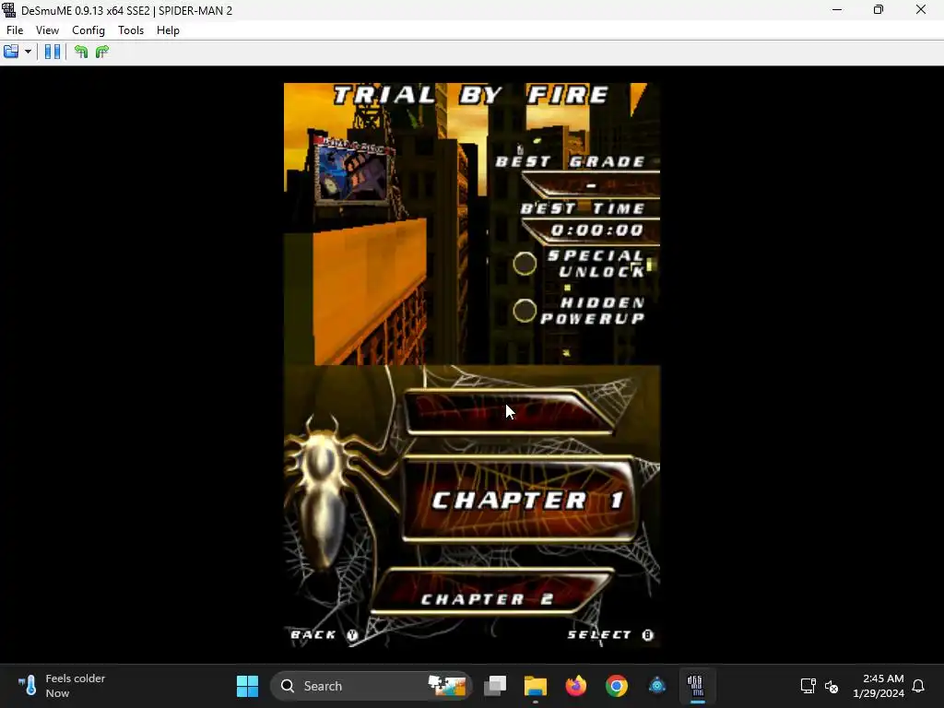Click the Best Grade dash value
Image resolution: width=944 pixels, height=708 pixels.
pos(591,185)
